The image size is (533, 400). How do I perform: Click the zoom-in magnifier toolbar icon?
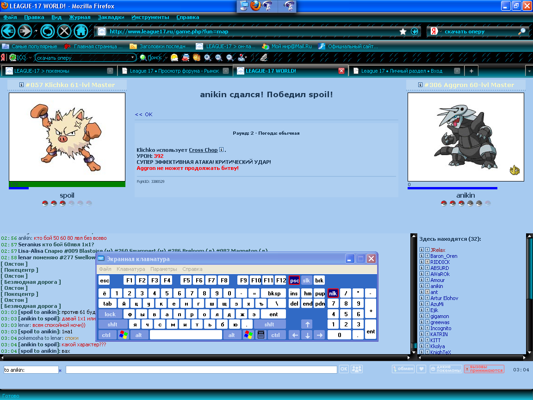pyautogui.click(x=208, y=57)
